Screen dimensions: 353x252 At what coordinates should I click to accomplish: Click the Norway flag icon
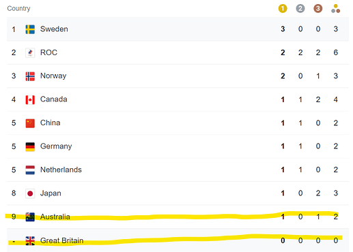tap(30, 76)
